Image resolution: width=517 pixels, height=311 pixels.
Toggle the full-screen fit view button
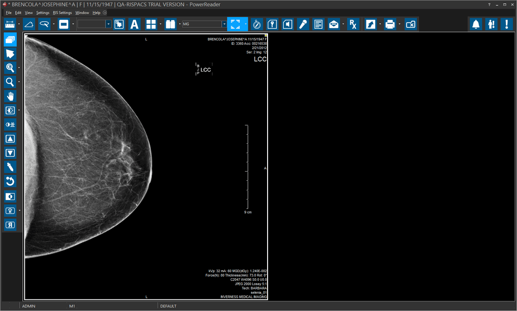[x=234, y=24]
